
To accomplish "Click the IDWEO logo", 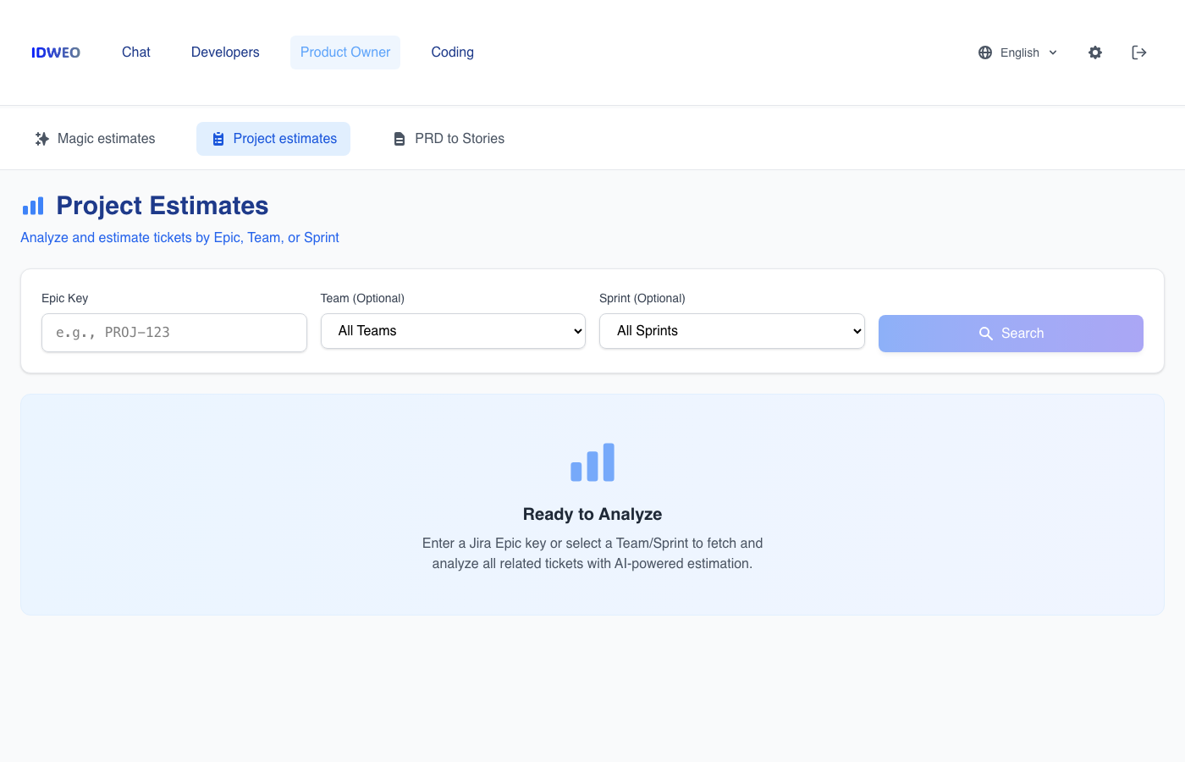I will click(55, 52).
